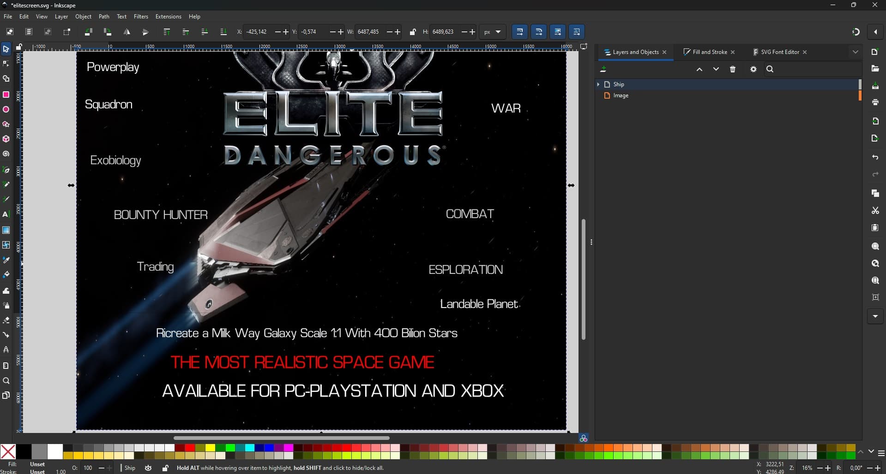The width and height of the screenshot is (886, 474).
Task: Open the panel tabs overflow chevron
Action: (855, 52)
